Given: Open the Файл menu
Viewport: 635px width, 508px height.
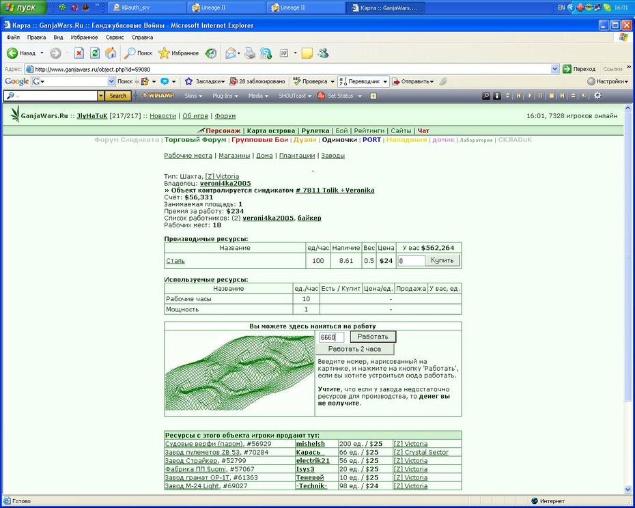Looking at the screenshot, I should 13,38.
